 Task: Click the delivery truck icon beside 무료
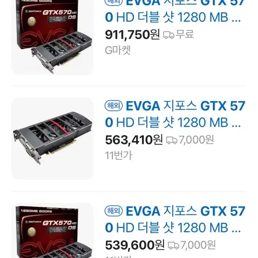[x=169, y=35]
